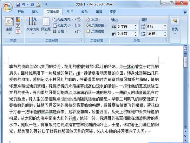Open Word help question mark
190x143 pixels.
[x=185, y=12]
